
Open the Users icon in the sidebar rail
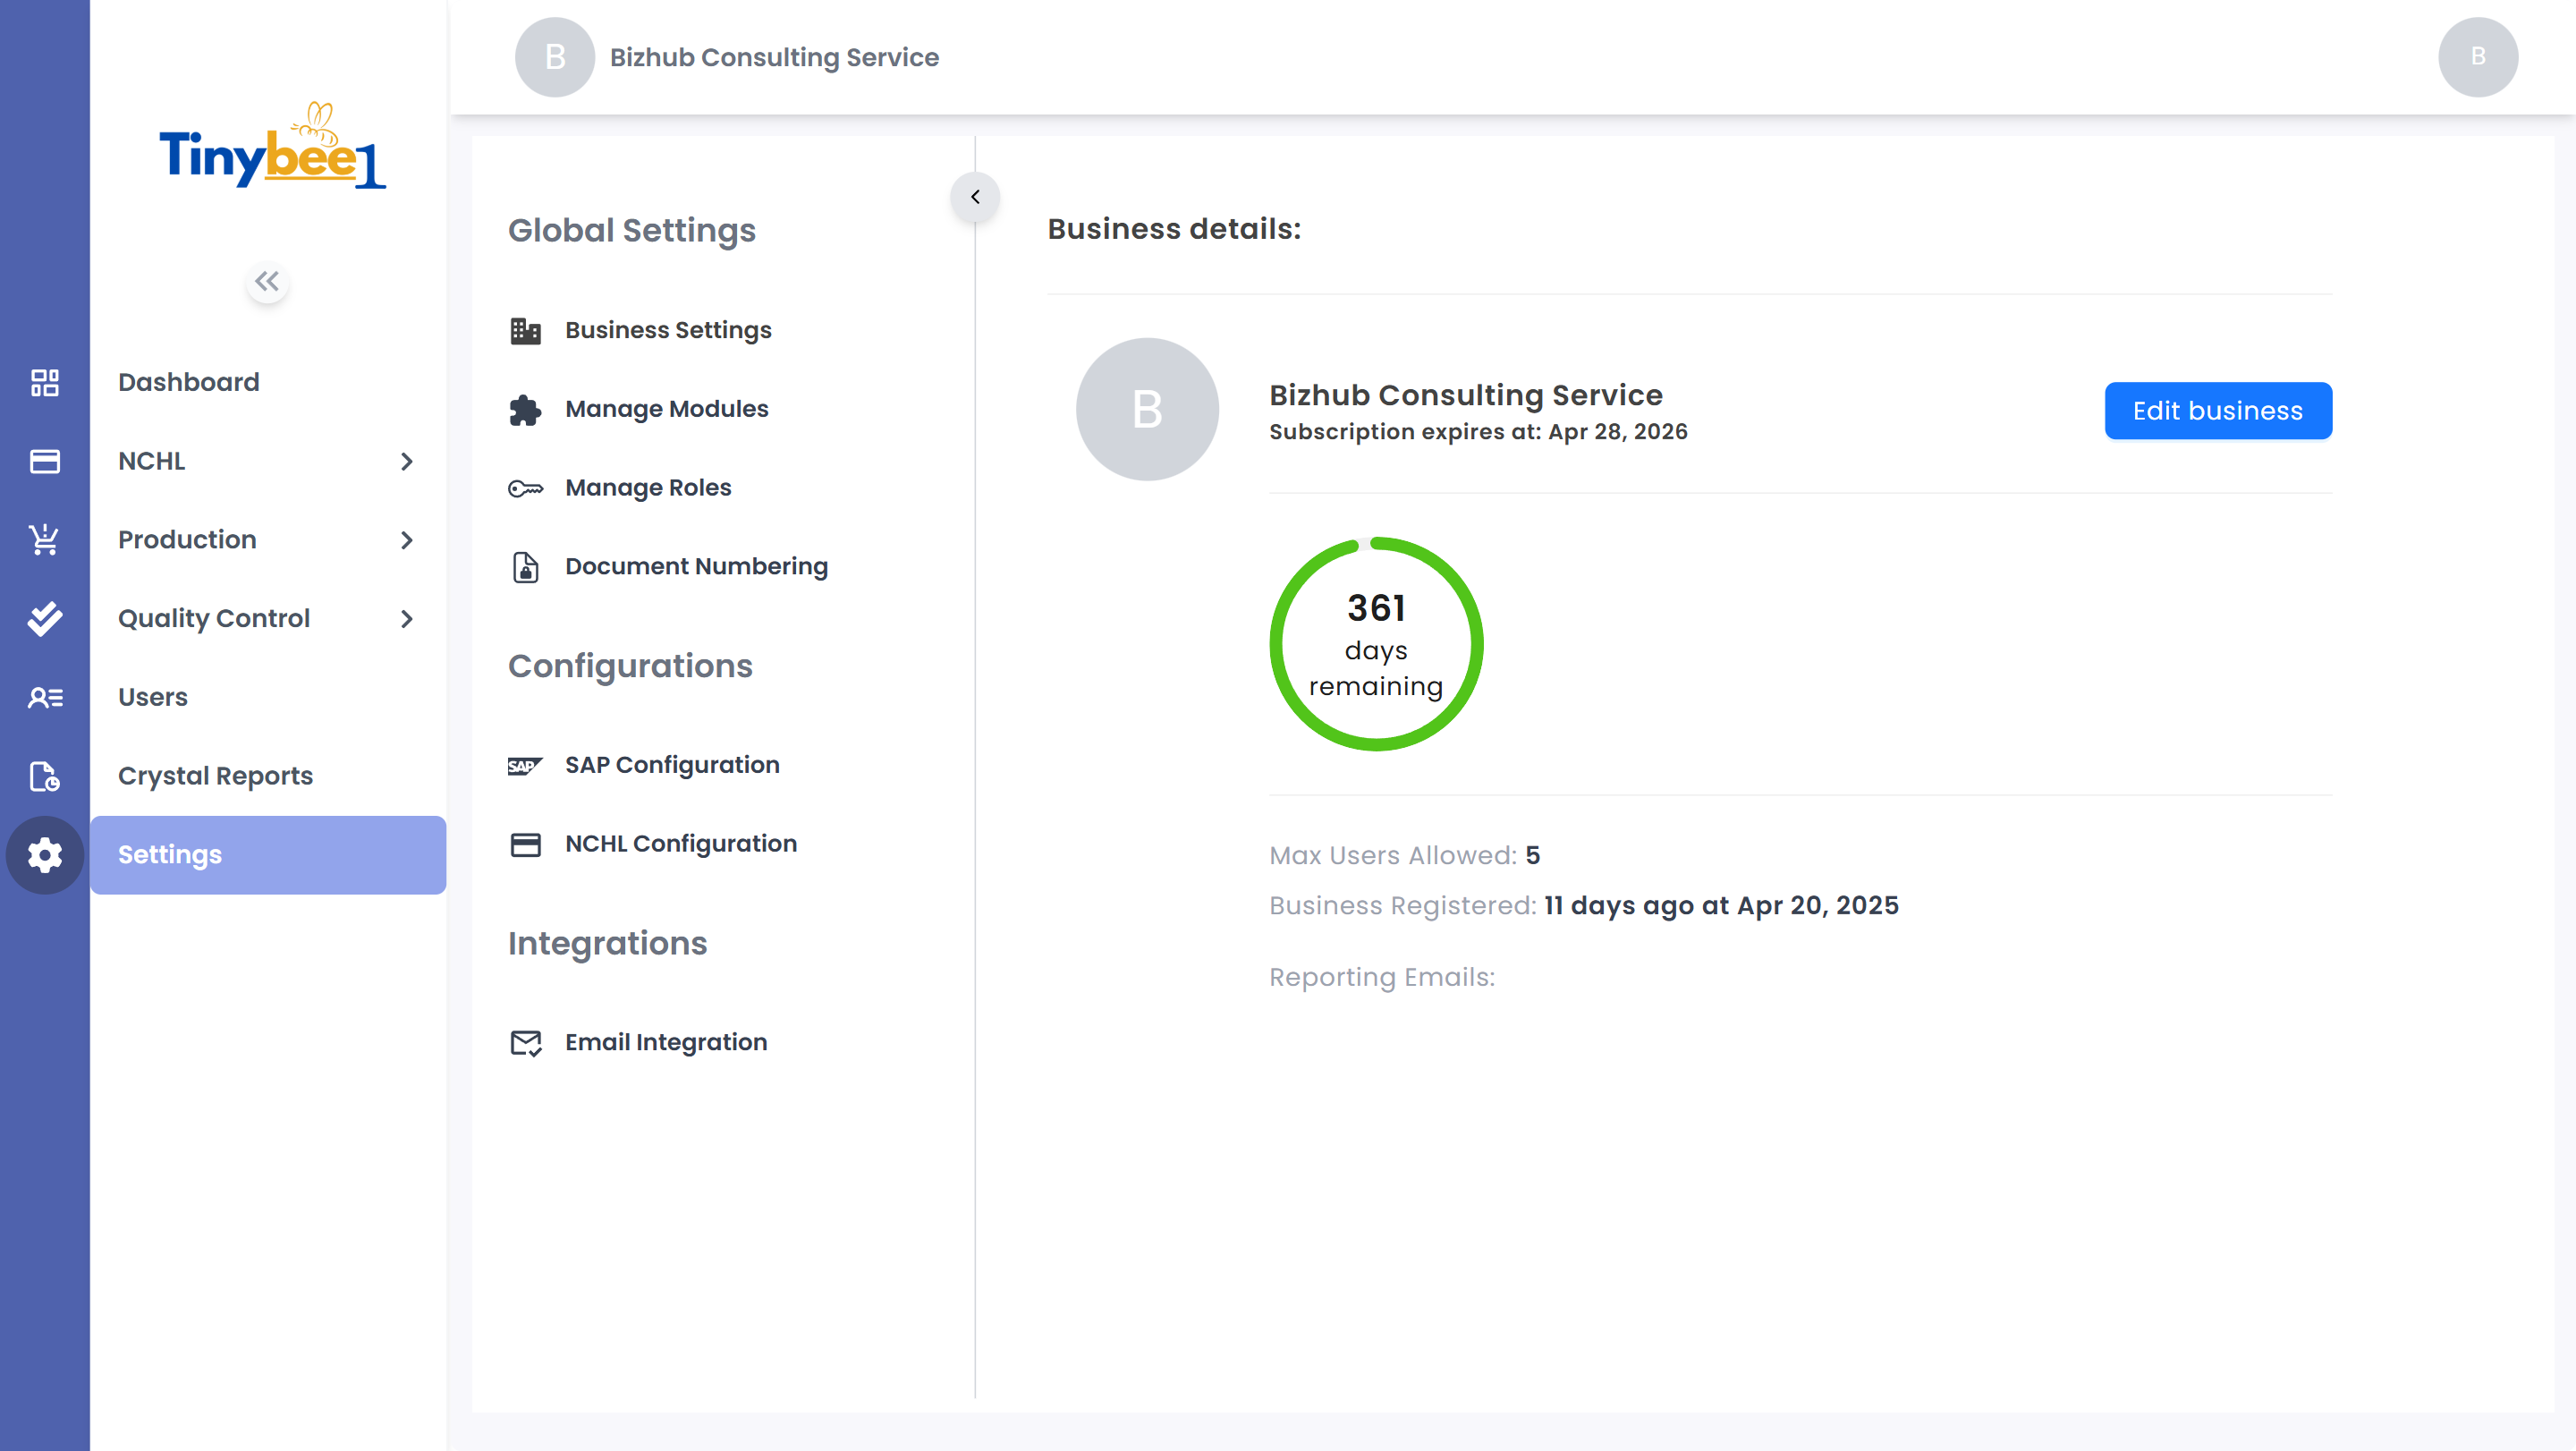click(44, 697)
